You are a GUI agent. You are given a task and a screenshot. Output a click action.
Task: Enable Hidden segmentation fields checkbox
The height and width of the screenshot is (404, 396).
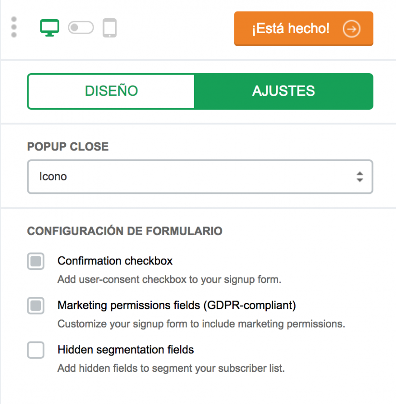(x=36, y=350)
